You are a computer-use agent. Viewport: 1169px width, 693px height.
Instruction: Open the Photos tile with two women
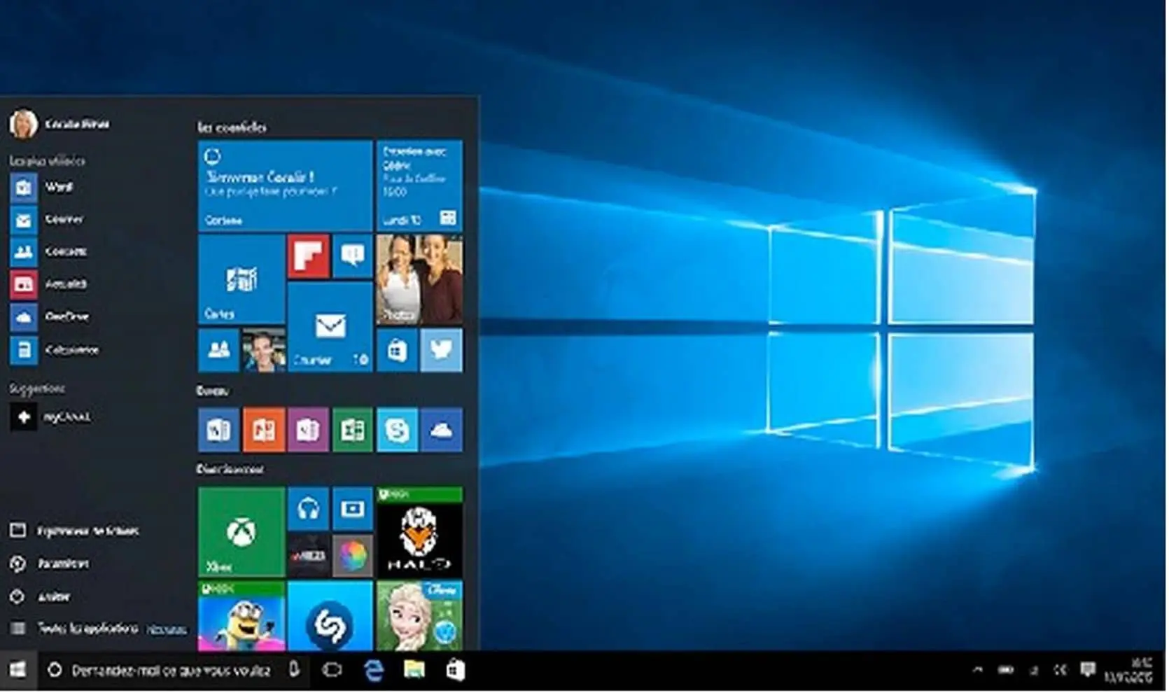(x=419, y=279)
